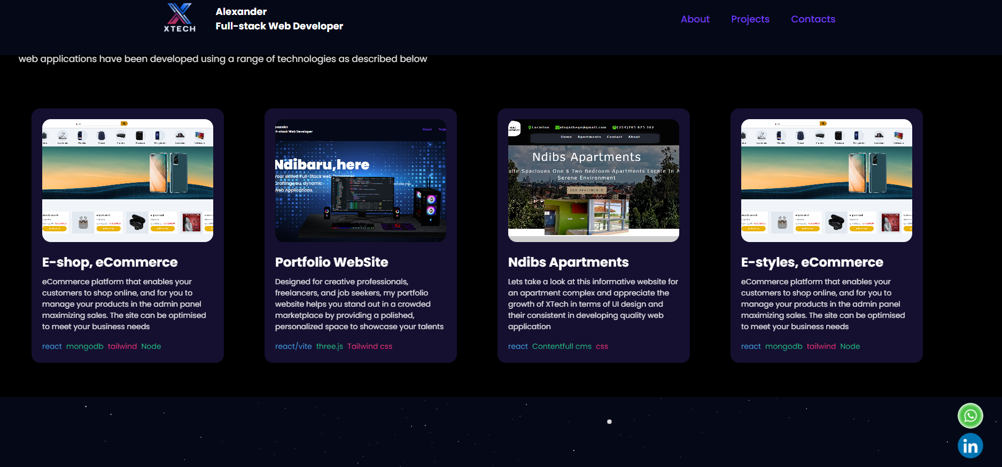This screenshot has width=1002, height=467.
Task: Open E-shop eCommerce project screenshot
Action: (x=128, y=181)
